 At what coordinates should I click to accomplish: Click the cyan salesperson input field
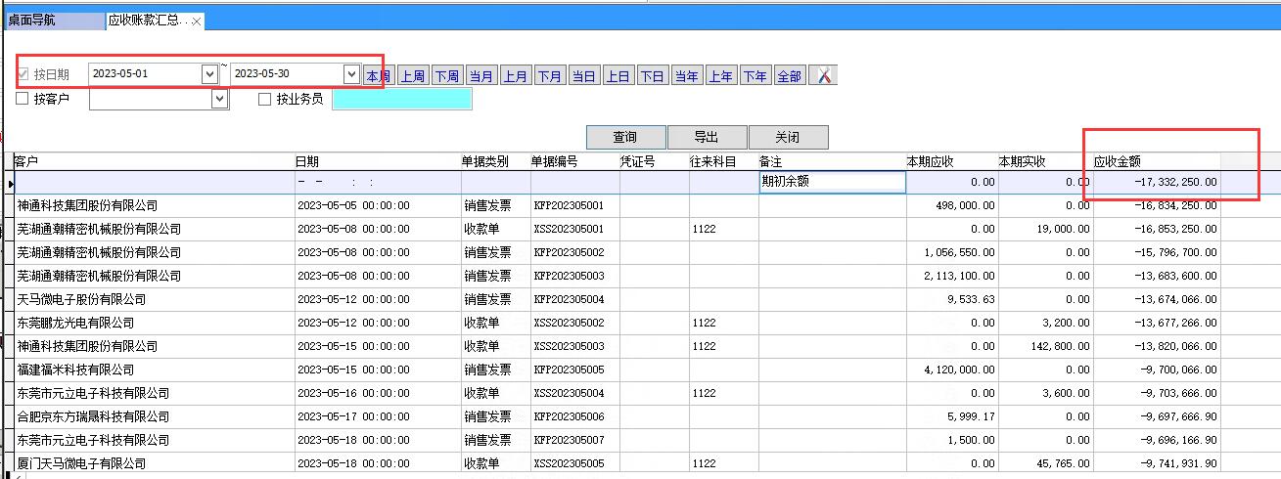click(401, 99)
